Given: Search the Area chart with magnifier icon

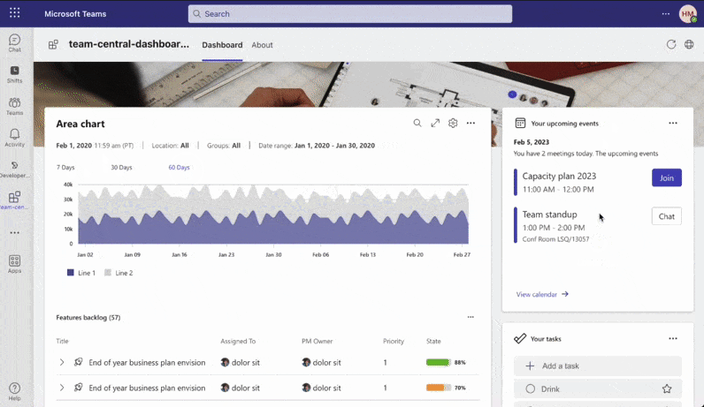Looking at the screenshot, I should (417, 123).
